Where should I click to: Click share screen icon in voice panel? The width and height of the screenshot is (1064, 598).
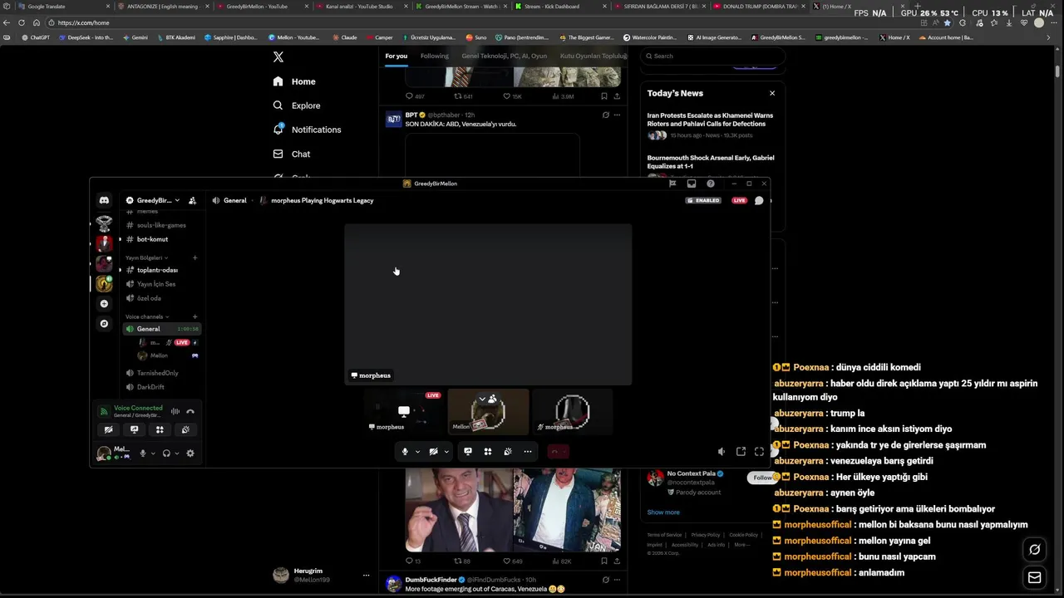coord(134,429)
